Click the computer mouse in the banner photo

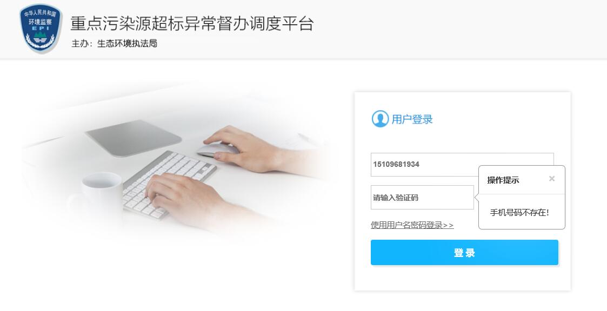(x=218, y=149)
